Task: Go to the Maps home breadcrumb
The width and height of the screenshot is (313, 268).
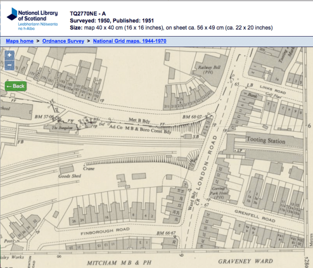Action: [20, 41]
